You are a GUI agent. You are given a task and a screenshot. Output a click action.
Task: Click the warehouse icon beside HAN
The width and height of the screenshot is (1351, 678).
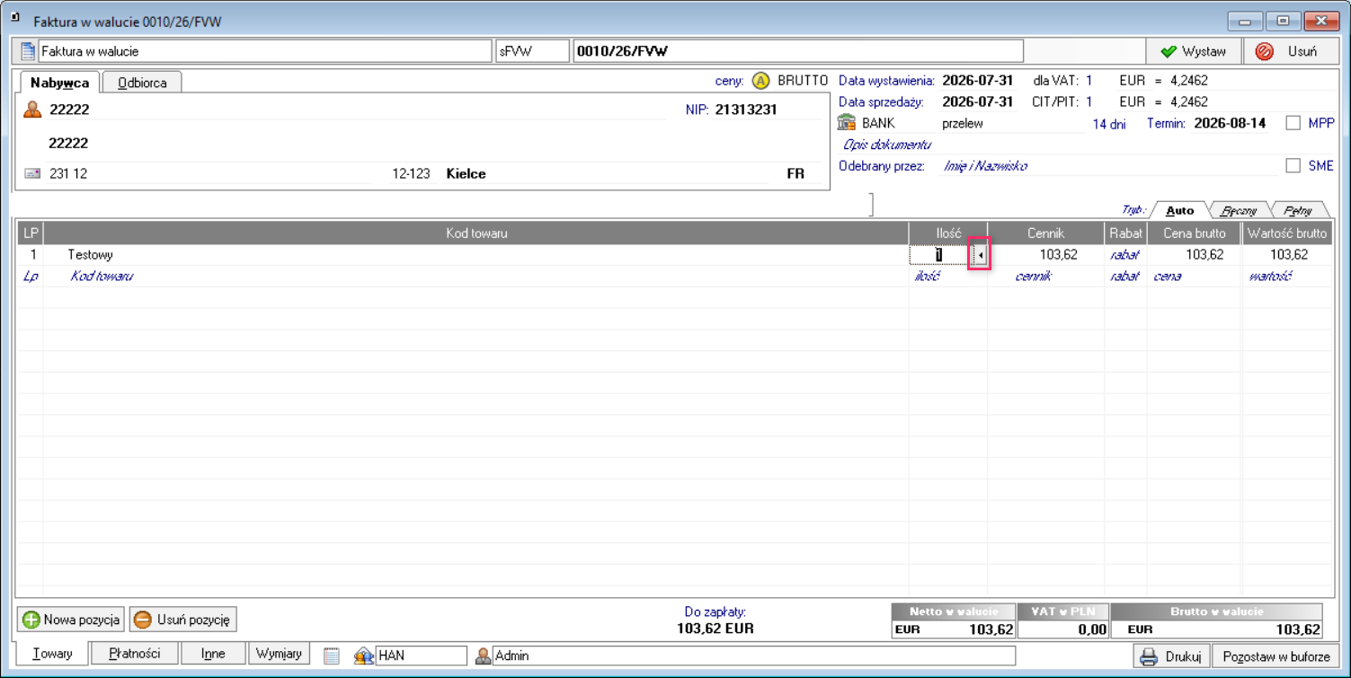(x=363, y=656)
